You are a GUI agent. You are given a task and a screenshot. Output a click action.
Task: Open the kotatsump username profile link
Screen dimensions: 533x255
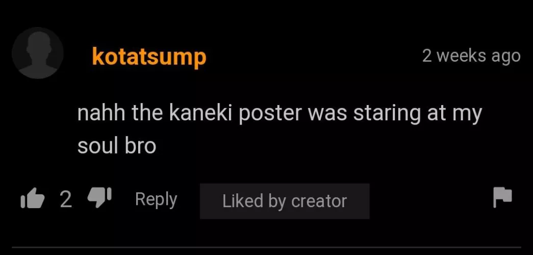(149, 57)
